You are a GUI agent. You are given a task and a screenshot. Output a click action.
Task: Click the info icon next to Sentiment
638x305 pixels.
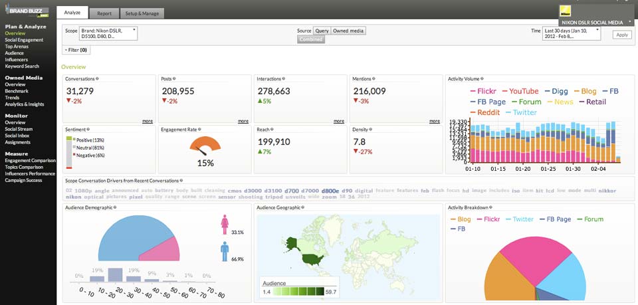[88, 130]
